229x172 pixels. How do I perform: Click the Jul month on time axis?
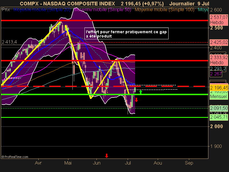pos(128,163)
